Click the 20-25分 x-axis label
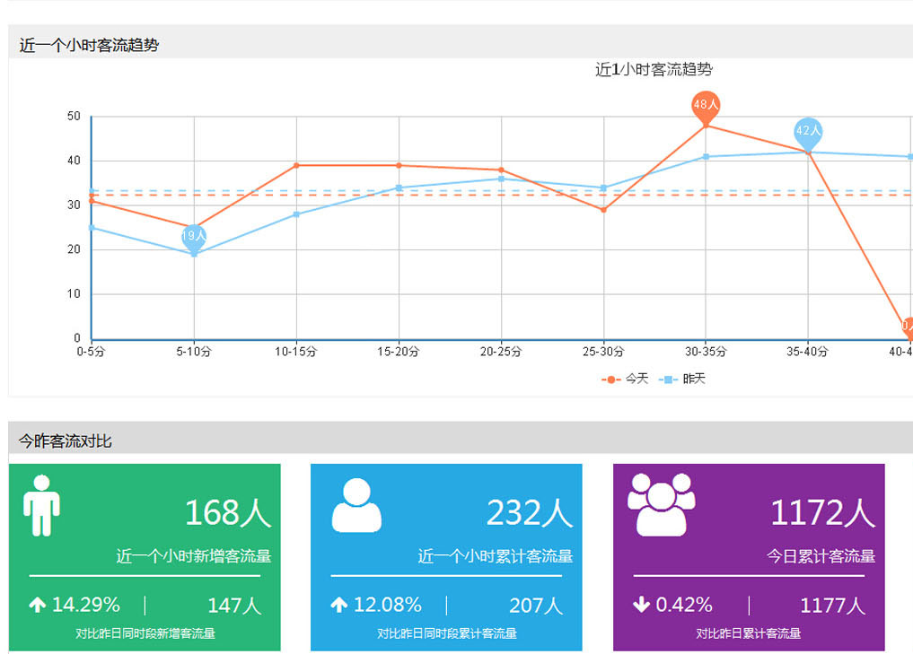Image resolution: width=913 pixels, height=654 pixels. [x=500, y=353]
